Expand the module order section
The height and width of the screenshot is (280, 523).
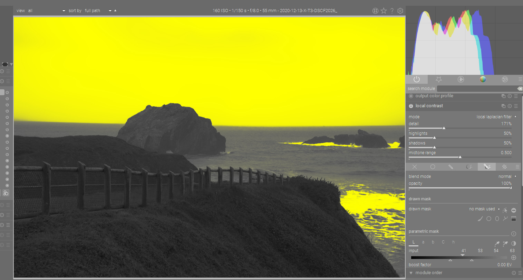click(x=429, y=273)
